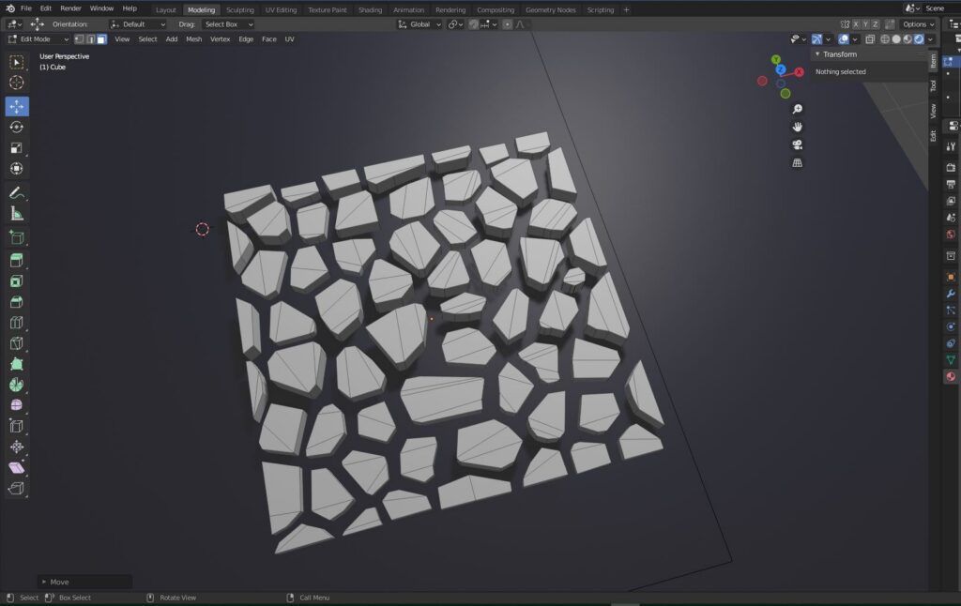Pick the Annotate pencil tool
Screen dimensions: 961x606
(x=17, y=192)
